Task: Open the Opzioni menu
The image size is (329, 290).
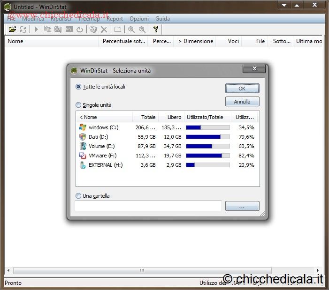Action: 139,19
